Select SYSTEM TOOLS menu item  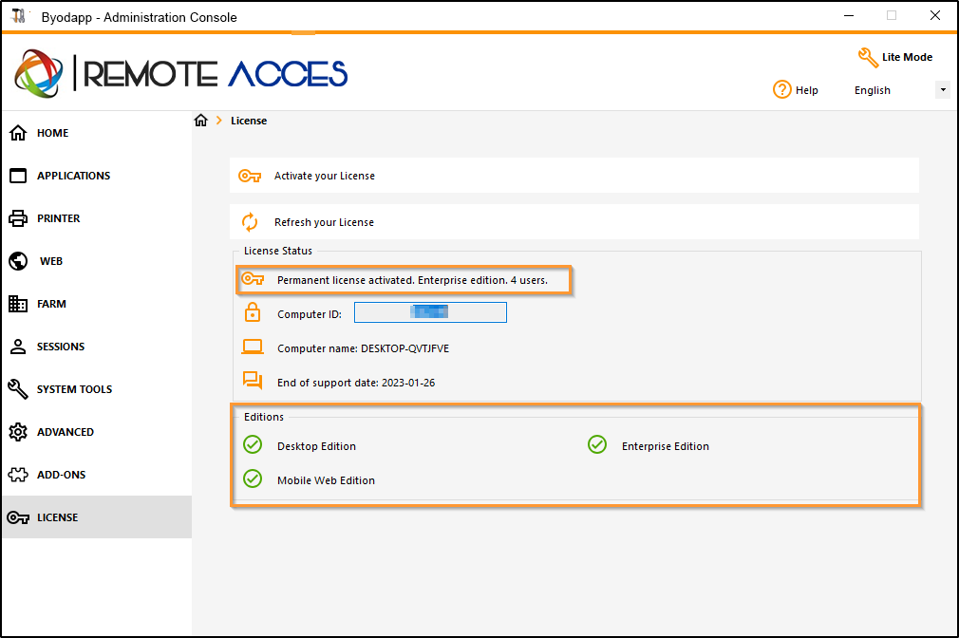tap(97, 389)
